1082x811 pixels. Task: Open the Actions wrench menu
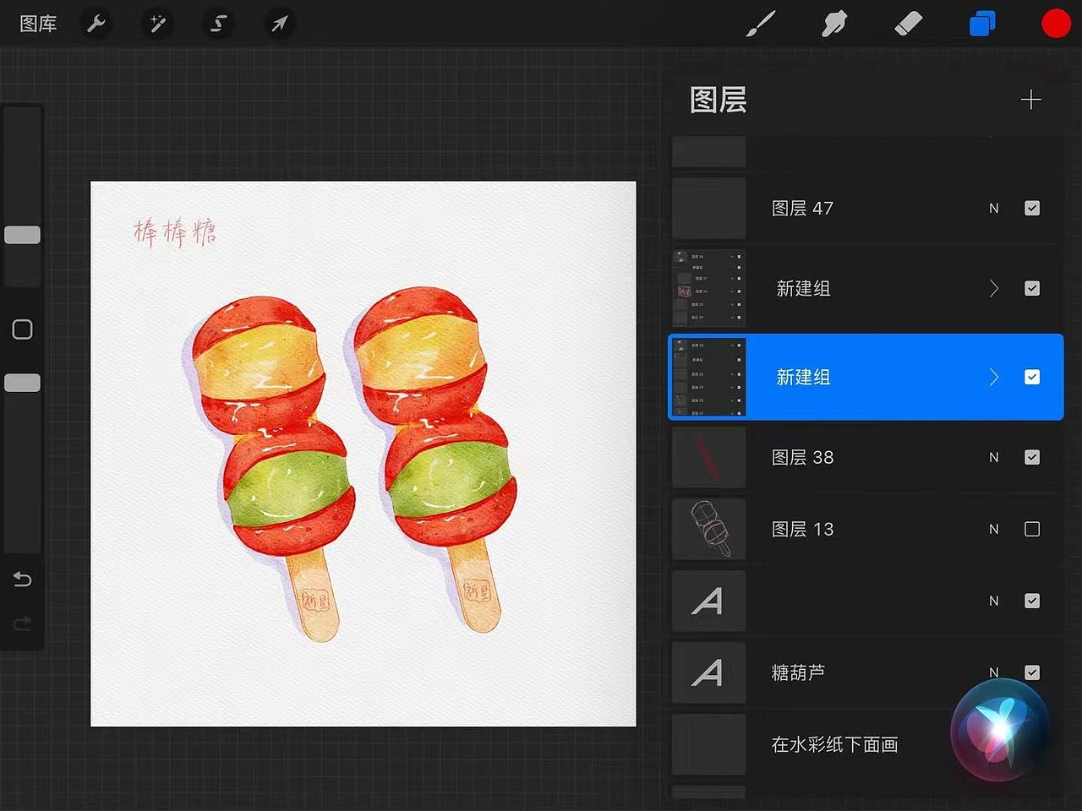tap(96, 24)
